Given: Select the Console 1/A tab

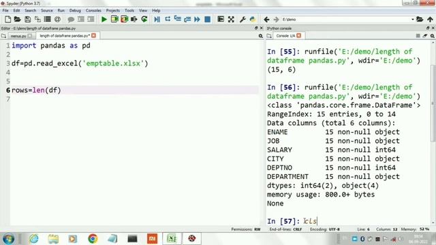Looking at the screenshot, I should pyautogui.click(x=285, y=35).
